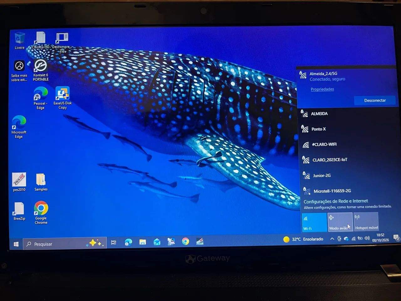Viewport: 401px width, 301px height.
Task: Click the clock showing 10:52
Action: pyautogui.click(x=380, y=237)
